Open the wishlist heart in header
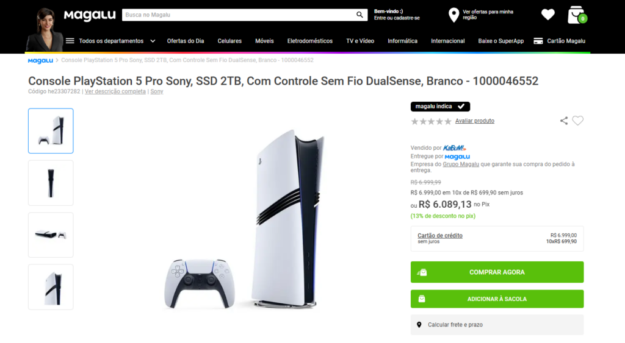This screenshot has width=625, height=343. (547, 14)
